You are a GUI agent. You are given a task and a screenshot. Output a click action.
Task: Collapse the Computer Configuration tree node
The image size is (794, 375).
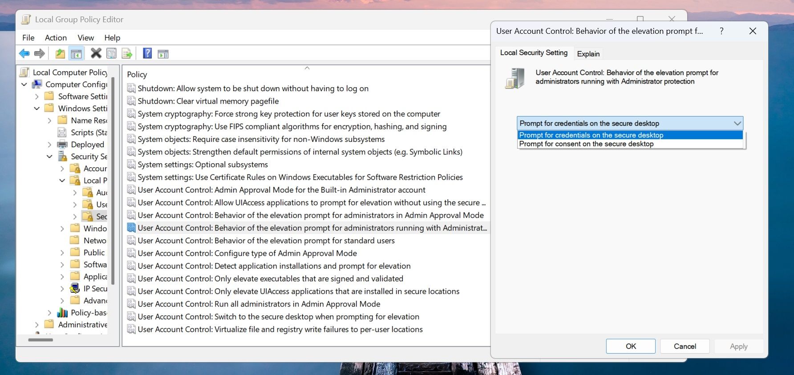click(x=24, y=85)
